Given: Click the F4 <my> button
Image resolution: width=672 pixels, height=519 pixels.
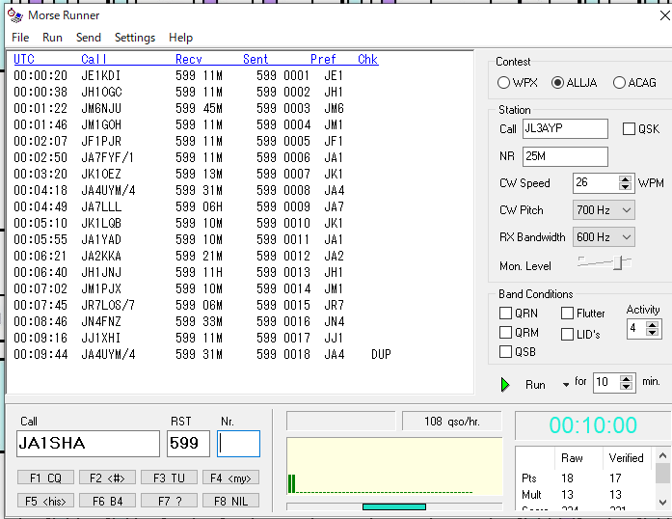Looking at the screenshot, I should pyautogui.click(x=230, y=478).
